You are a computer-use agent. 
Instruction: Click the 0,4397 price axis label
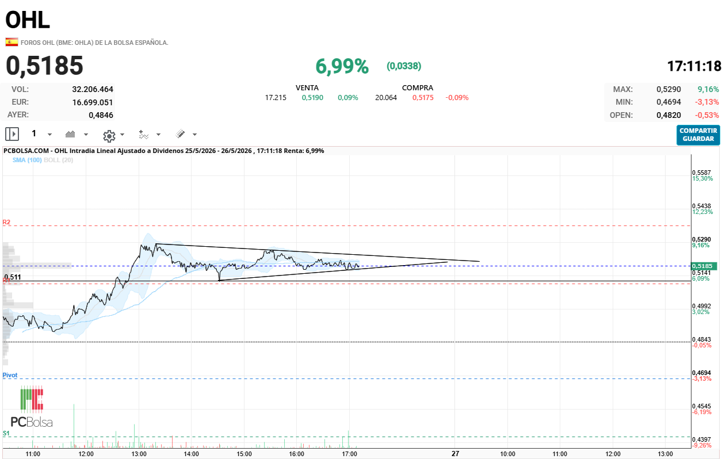pos(702,439)
